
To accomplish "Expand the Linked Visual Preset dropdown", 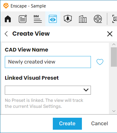I will [x=48, y=90].
